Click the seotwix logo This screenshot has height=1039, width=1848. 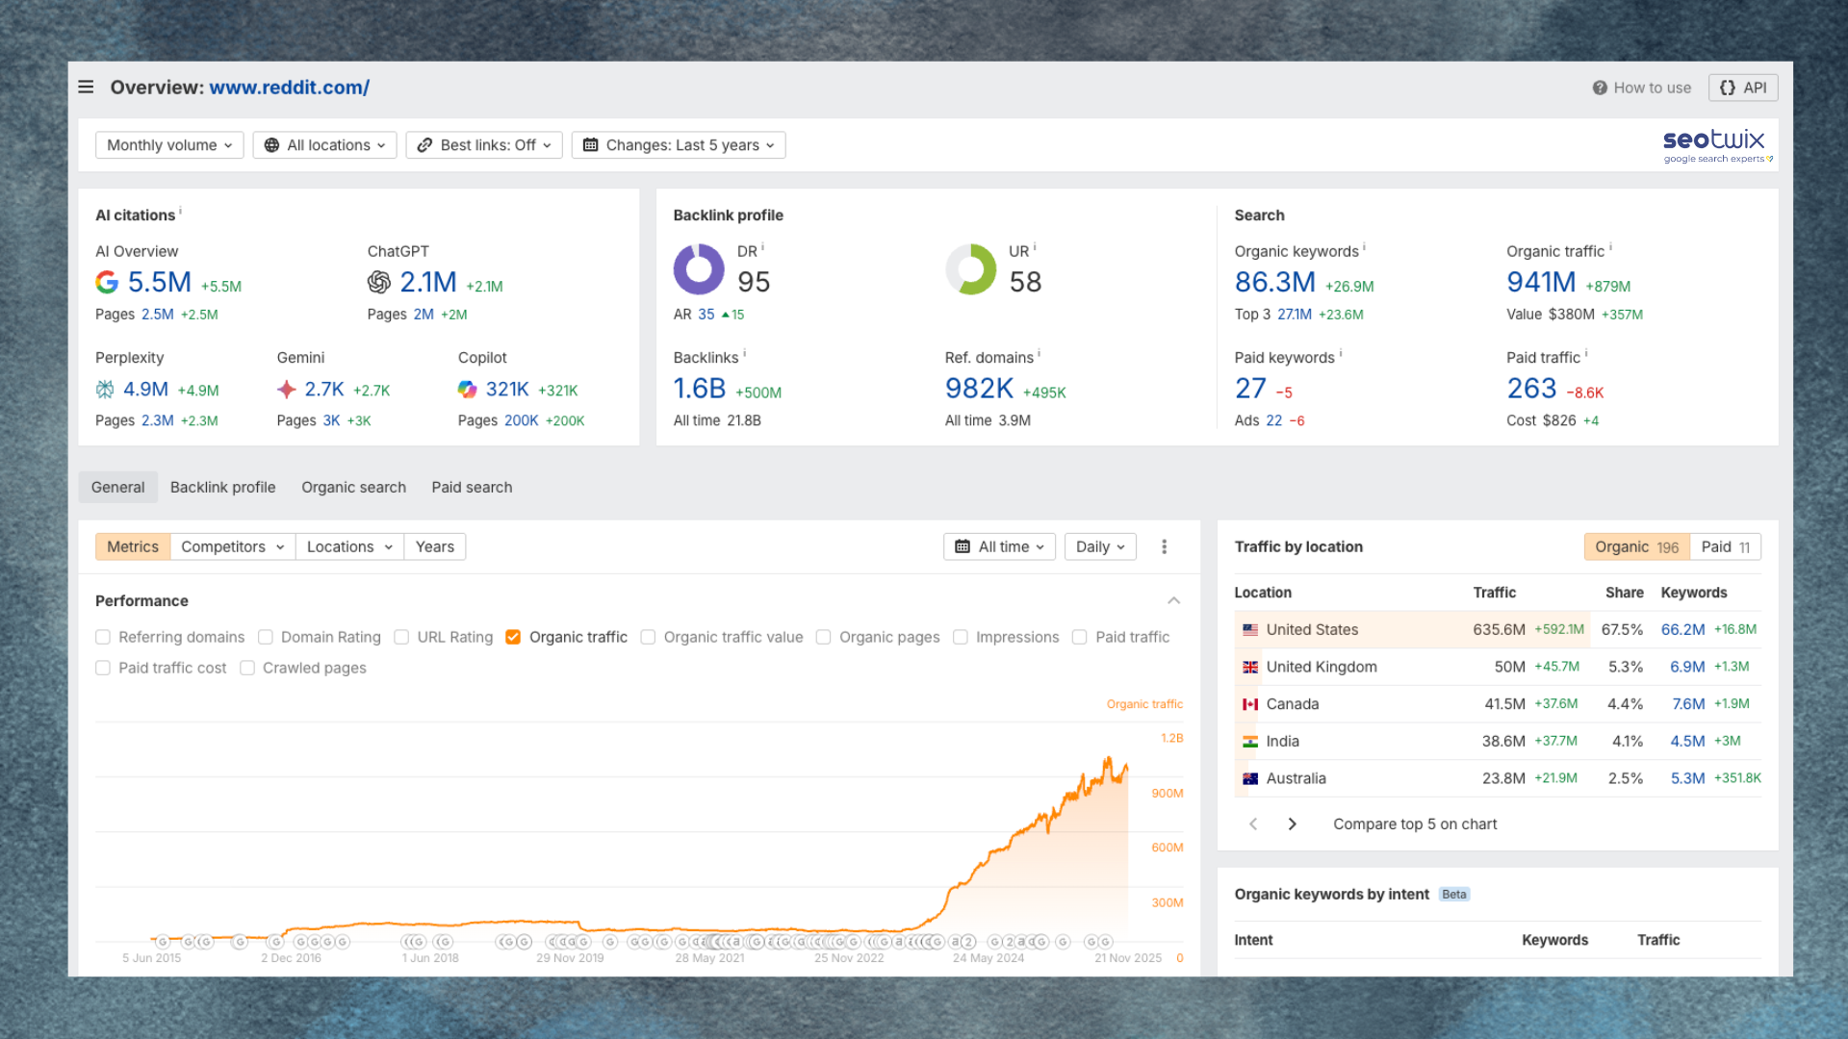click(x=1716, y=145)
